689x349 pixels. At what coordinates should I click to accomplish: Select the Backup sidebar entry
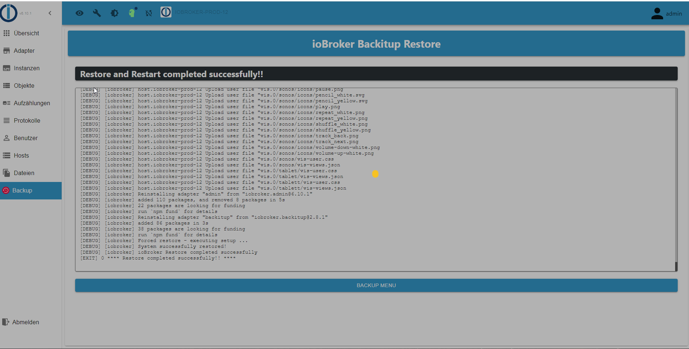point(31,190)
